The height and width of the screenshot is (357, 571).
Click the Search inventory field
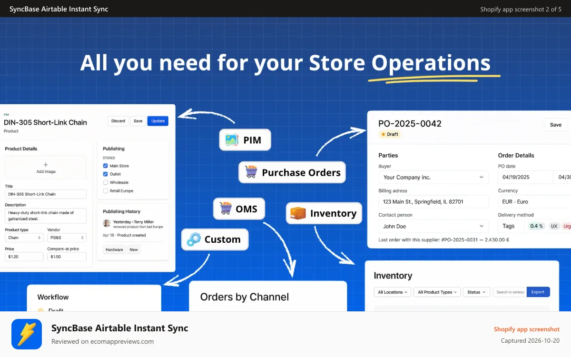(x=510, y=292)
